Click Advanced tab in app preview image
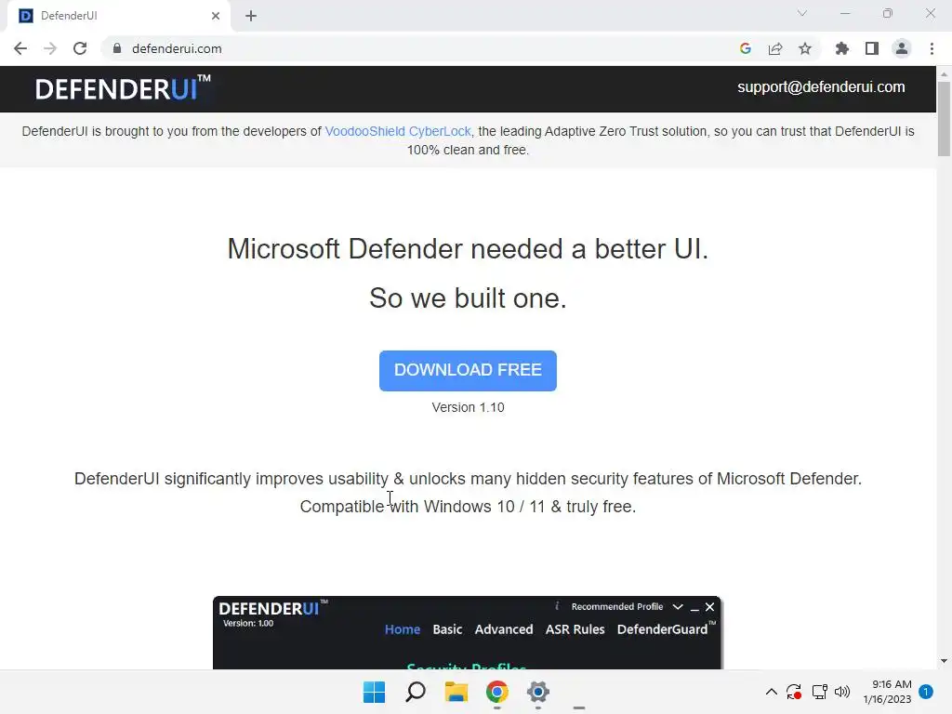The height and width of the screenshot is (714, 952). coord(504,629)
